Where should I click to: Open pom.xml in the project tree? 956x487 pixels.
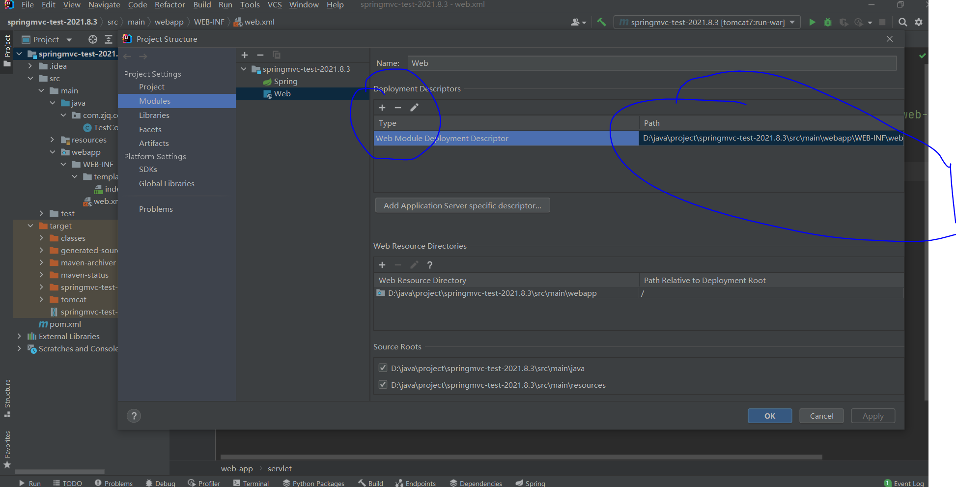click(65, 324)
